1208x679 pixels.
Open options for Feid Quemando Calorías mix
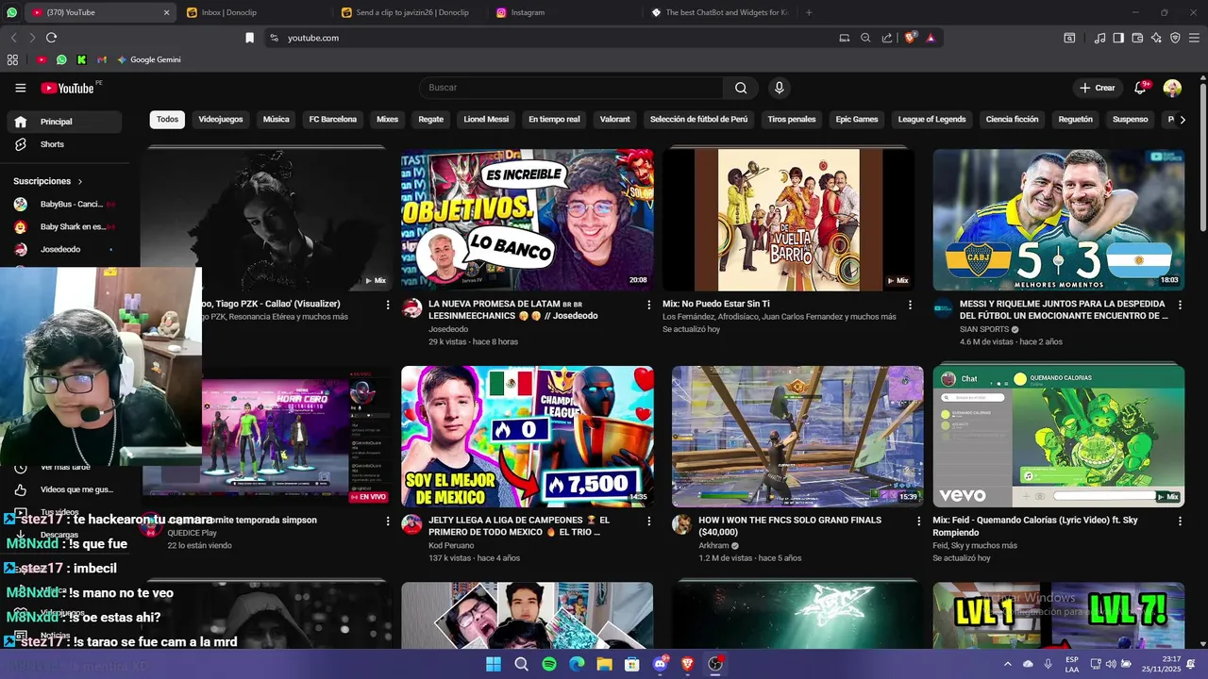[1180, 521]
